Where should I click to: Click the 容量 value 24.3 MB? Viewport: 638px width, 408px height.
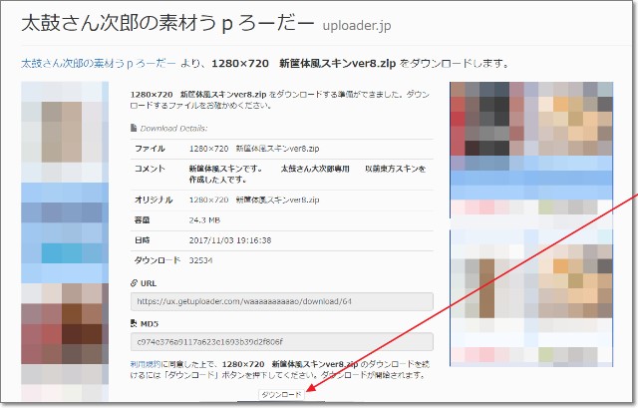point(204,221)
